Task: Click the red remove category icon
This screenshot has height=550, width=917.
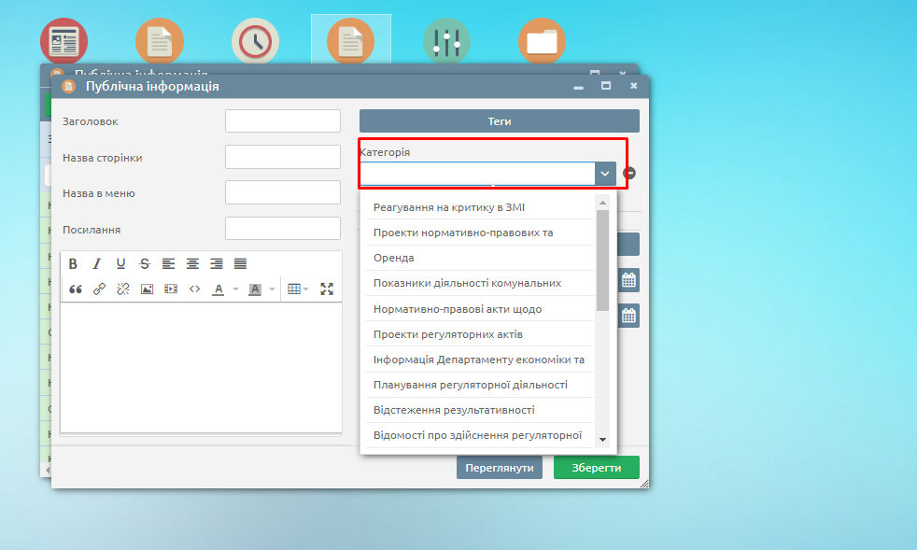Action: (x=629, y=174)
